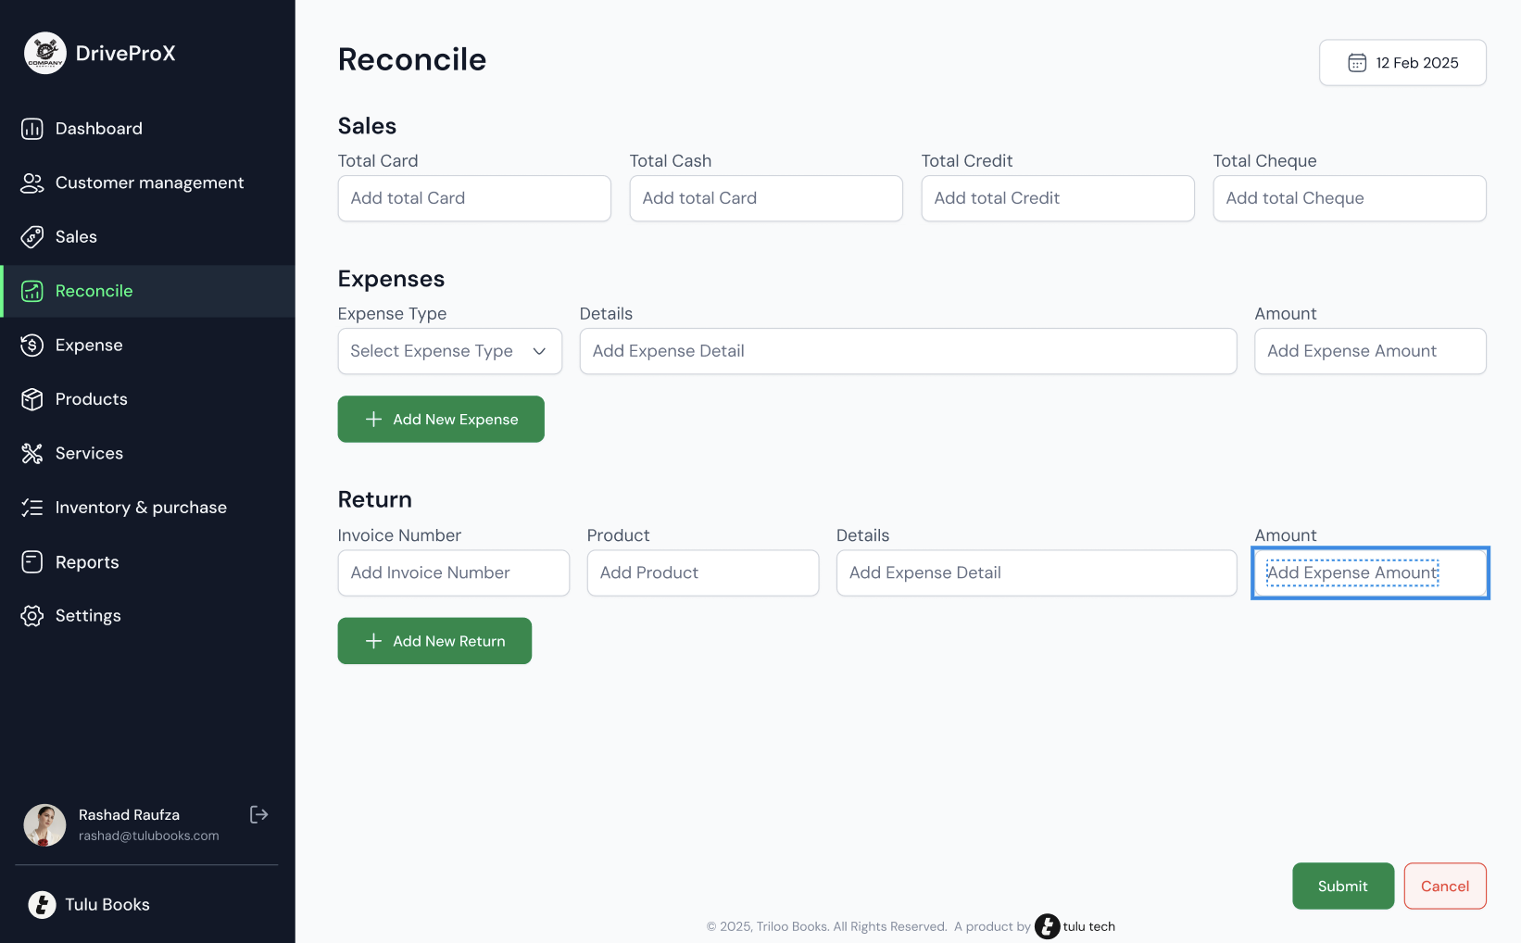
Task: Go to Inventory & purchase menu
Action: pyautogui.click(x=141, y=508)
